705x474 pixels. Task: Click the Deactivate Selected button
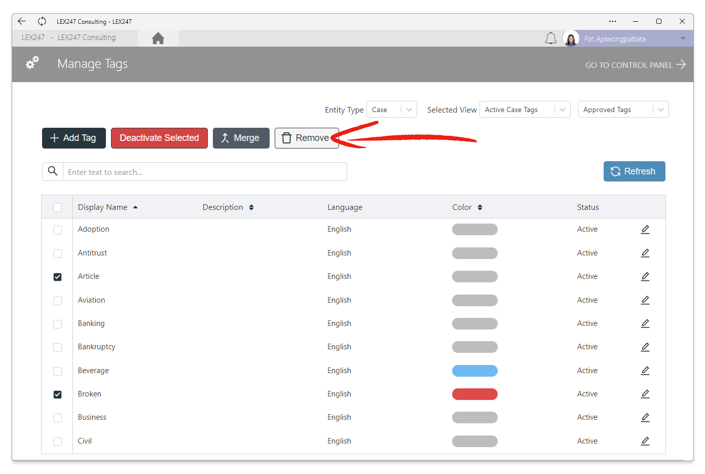159,138
